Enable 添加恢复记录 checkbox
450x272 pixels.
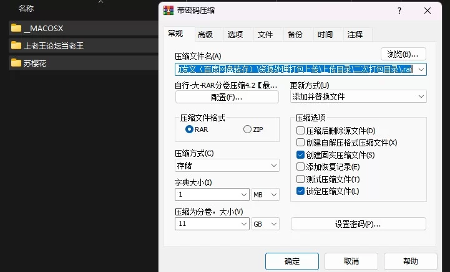pyautogui.click(x=301, y=167)
